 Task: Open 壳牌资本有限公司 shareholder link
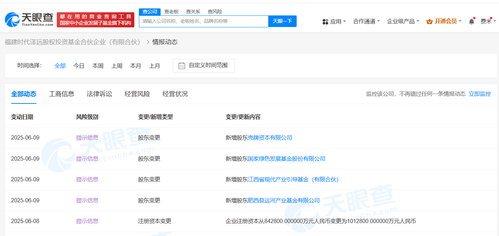[270, 137]
